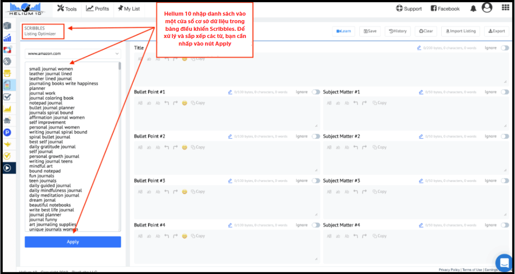
Task: Click the pencil edit icon beside Subject Matter #1
Action: 421,92
